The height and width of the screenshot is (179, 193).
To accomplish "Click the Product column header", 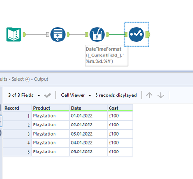I will 51,108.
